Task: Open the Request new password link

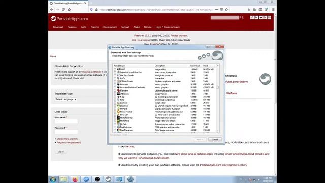Action: click(69, 142)
